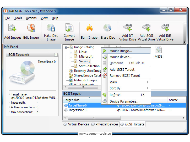
Task: Open the Actions menu
Action: point(31,18)
